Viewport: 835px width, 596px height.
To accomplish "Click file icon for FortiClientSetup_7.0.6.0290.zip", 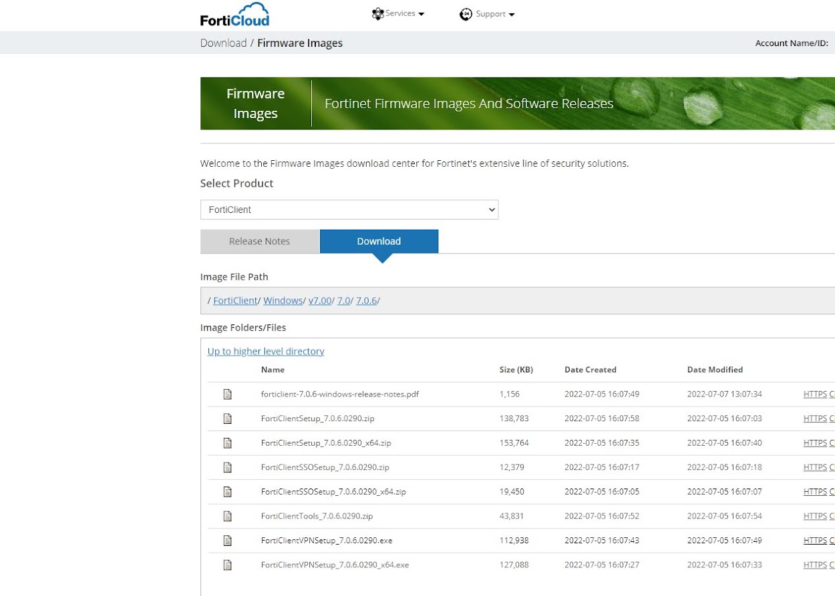I will [227, 418].
